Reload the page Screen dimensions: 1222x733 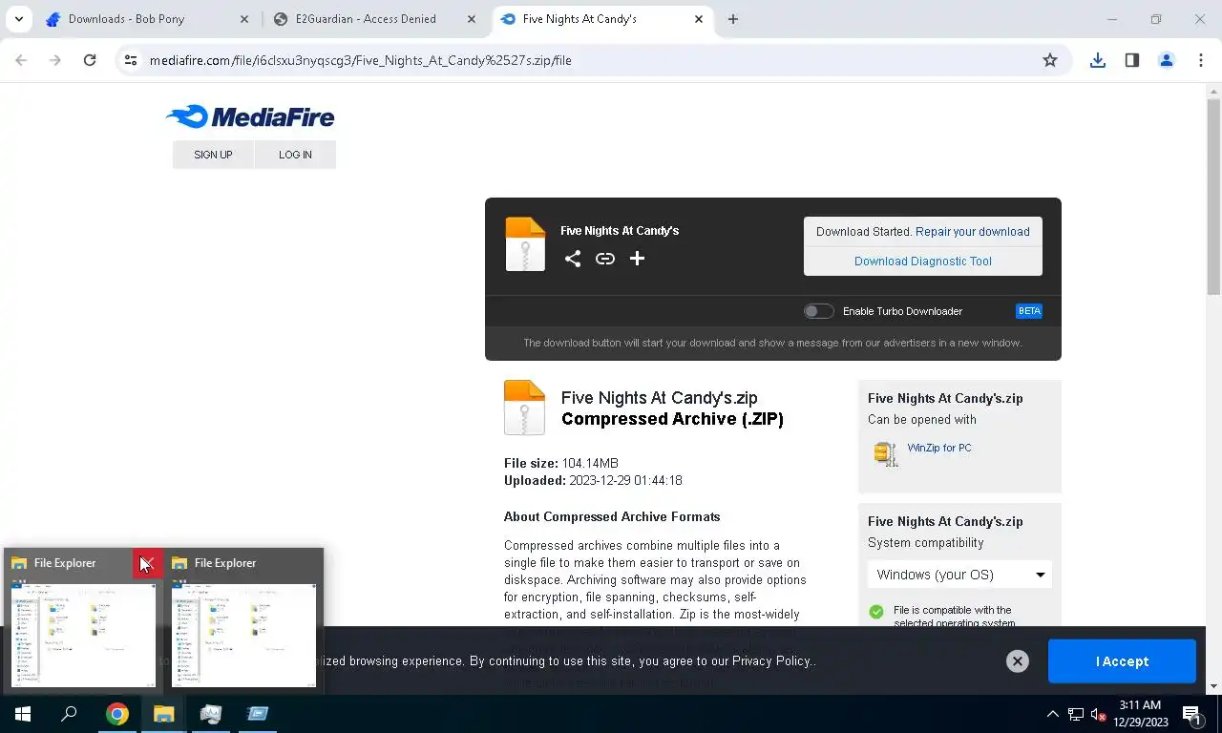pos(90,60)
